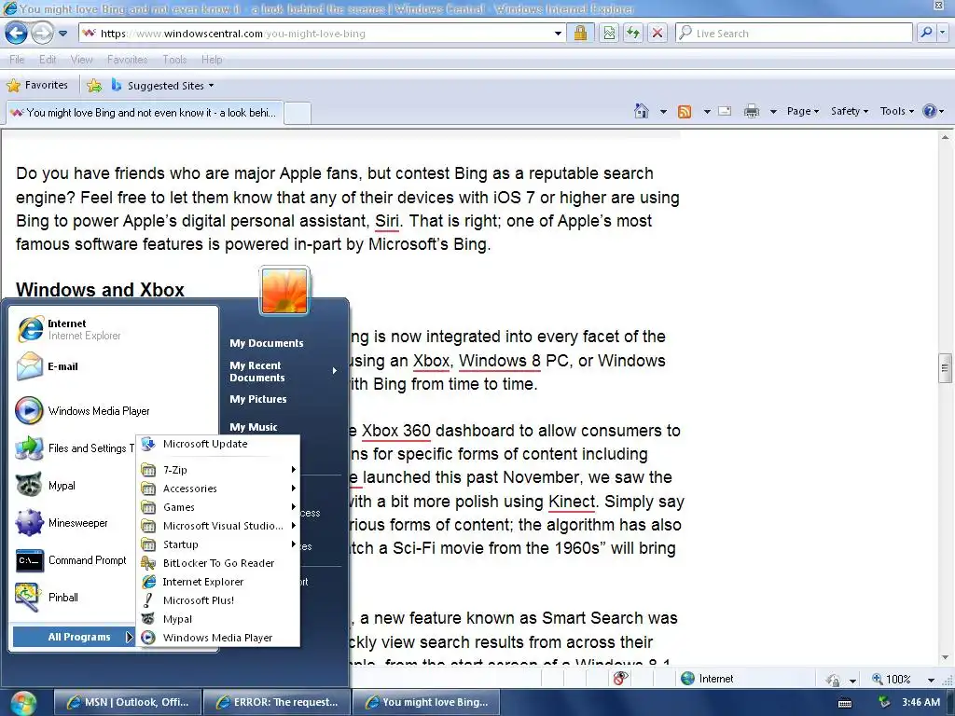Expand the Games program folder
This screenshot has width=955, height=716.
pyautogui.click(x=218, y=507)
